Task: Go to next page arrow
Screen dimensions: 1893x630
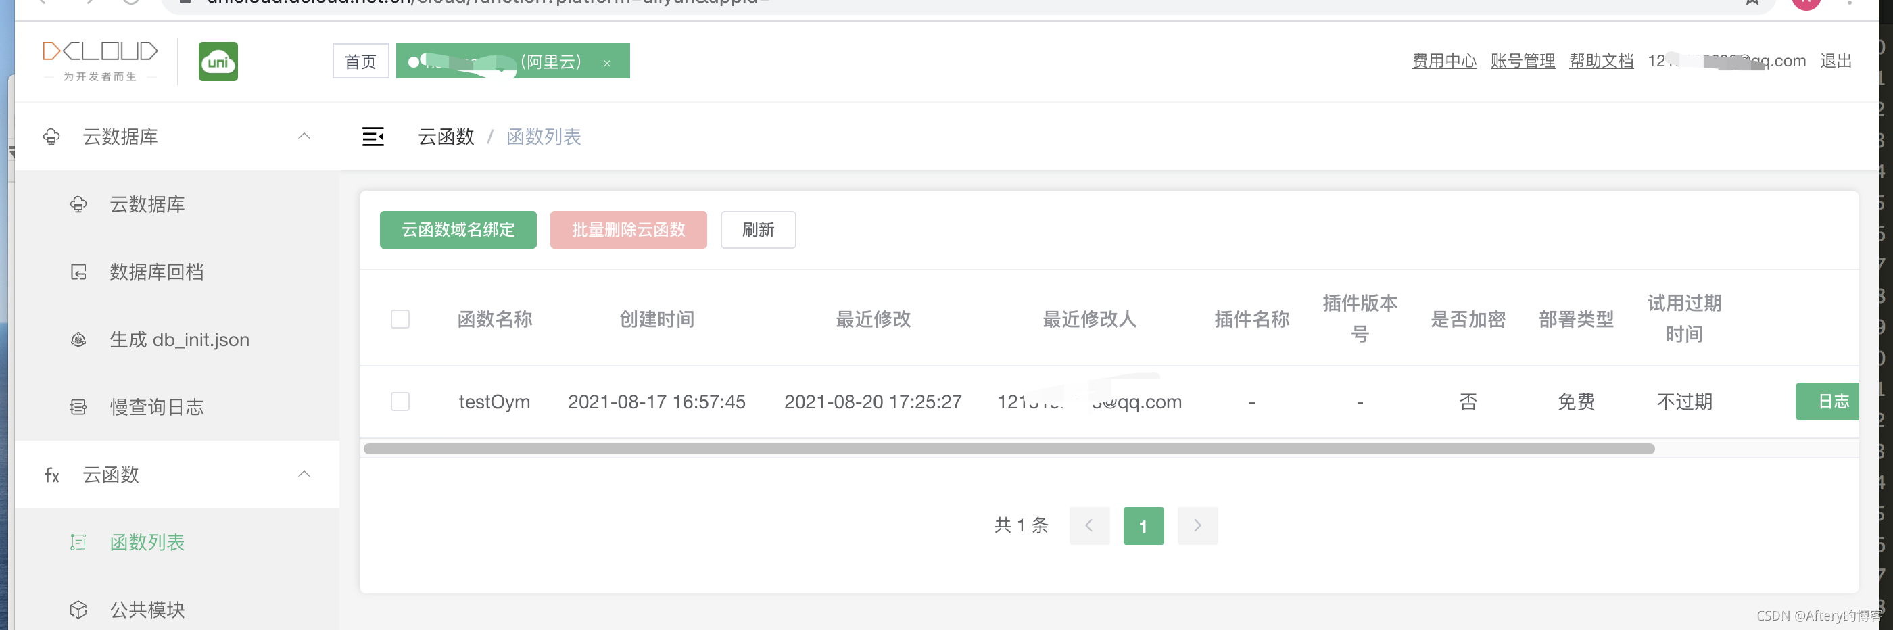Action: click(x=1198, y=526)
